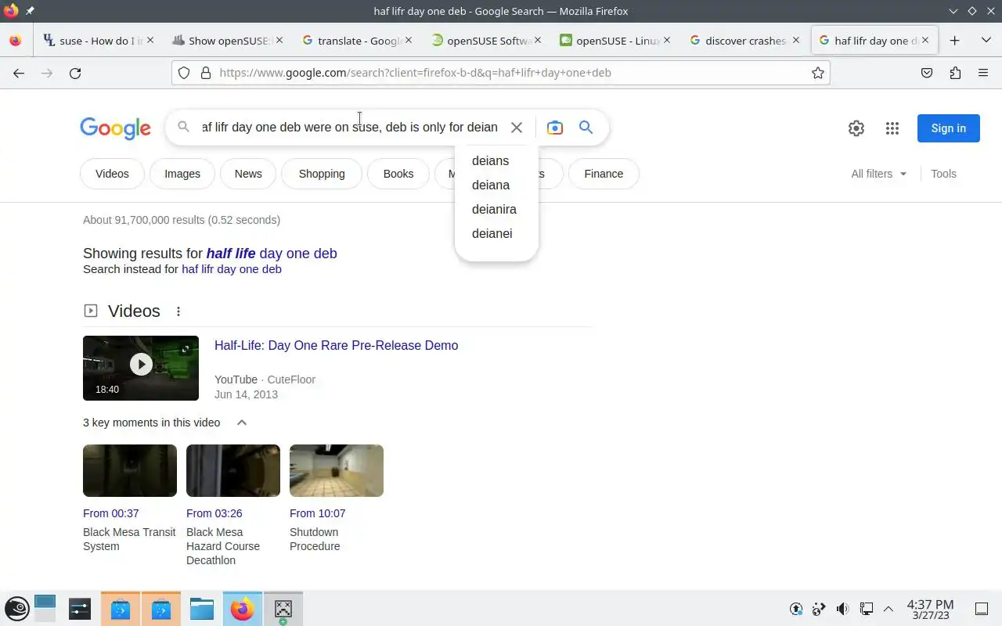This screenshot has width=1002, height=626.
Task: Open Google apps grid
Action: pos(892,128)
